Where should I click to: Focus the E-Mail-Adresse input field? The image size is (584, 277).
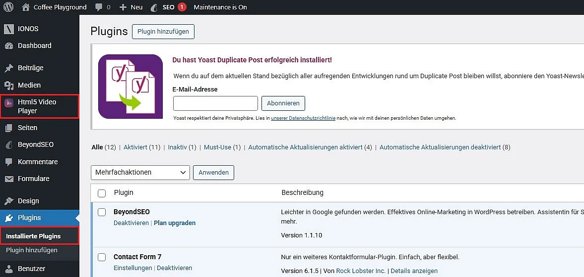point(216,103)
